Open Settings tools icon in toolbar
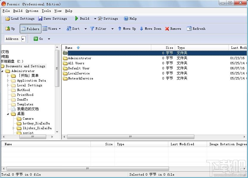Viewport: 248px width, 178px height. click(100, 18)
